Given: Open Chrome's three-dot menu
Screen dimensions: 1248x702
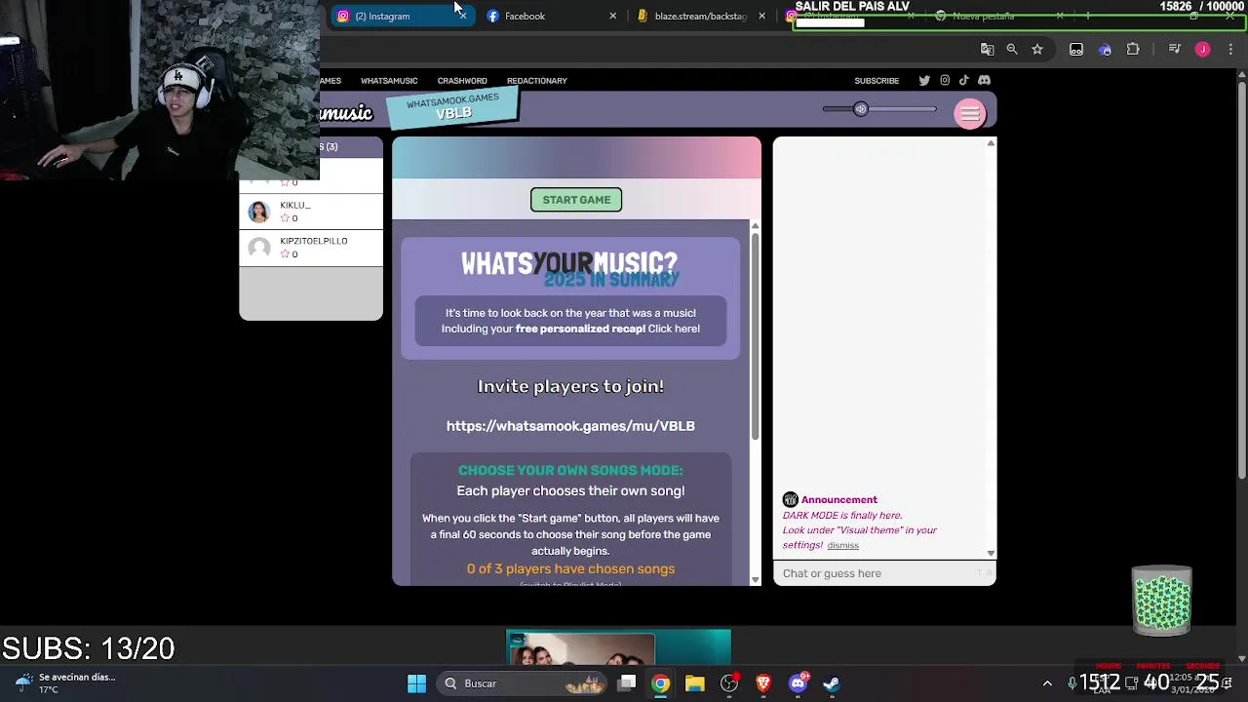Looking at the screenshot, I should pos(1230,49).
